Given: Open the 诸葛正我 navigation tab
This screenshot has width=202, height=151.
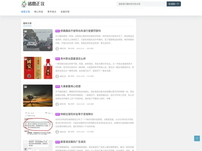Looking at the screenshot, I should (x=26, y=12).
